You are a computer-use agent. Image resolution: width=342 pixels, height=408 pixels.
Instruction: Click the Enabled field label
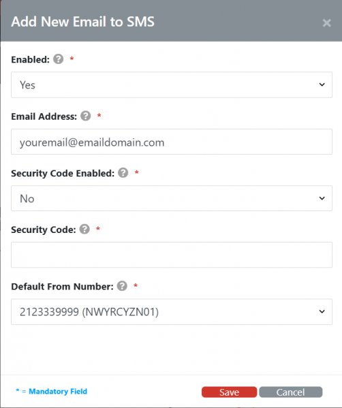coord(30,59)
